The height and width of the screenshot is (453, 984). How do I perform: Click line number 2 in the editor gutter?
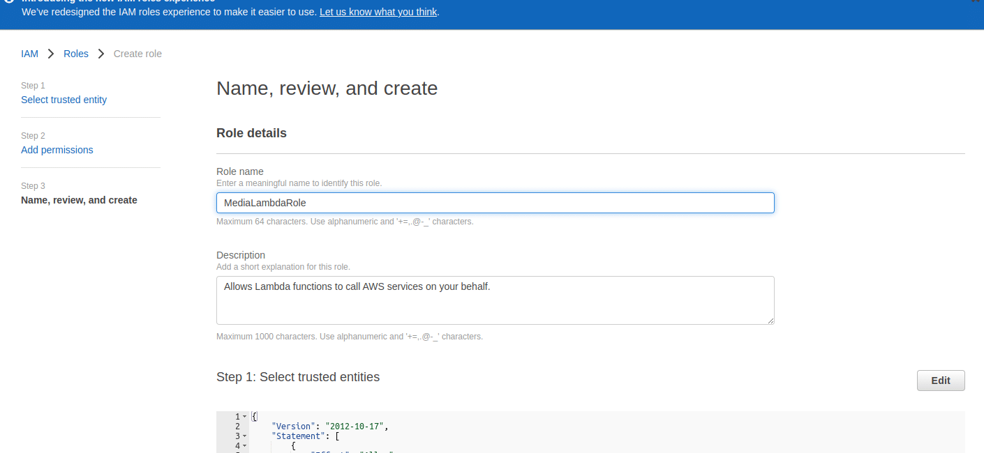(237, 427)
